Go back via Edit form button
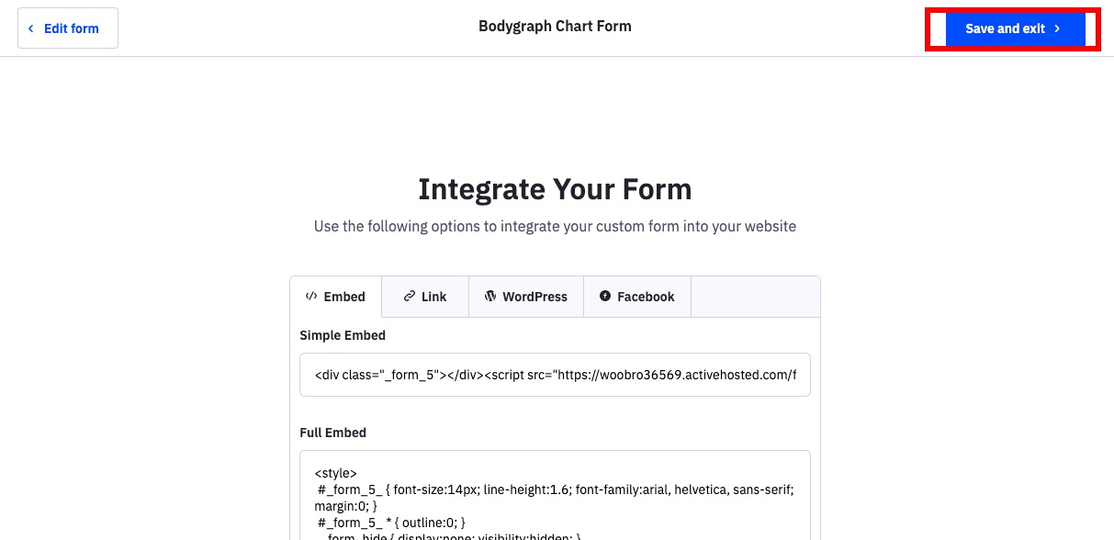 click(68, 28)
